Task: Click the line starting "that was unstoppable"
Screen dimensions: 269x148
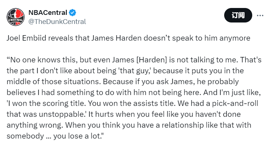Action: coord(124,114)
